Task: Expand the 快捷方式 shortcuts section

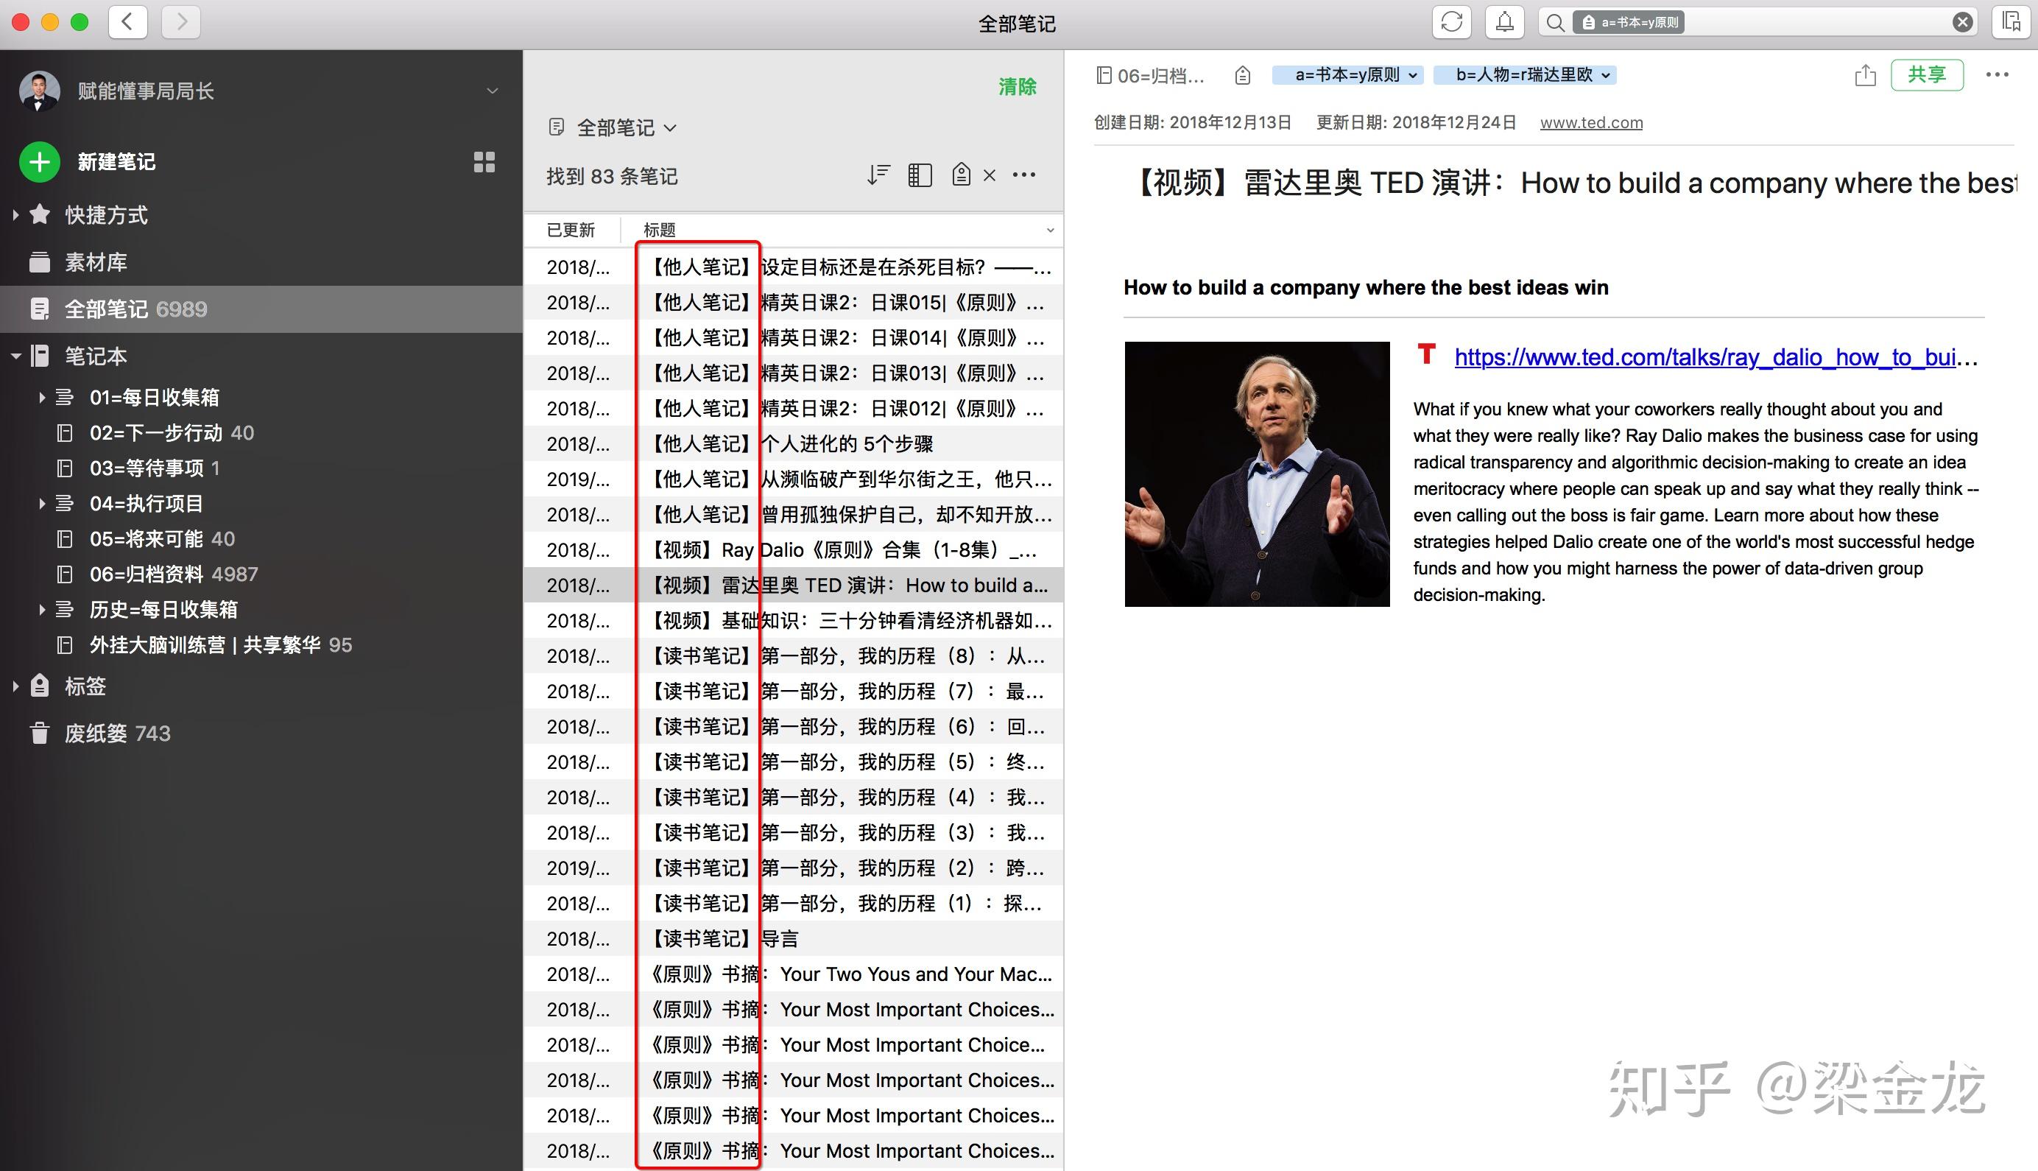Action: point(15,215)
